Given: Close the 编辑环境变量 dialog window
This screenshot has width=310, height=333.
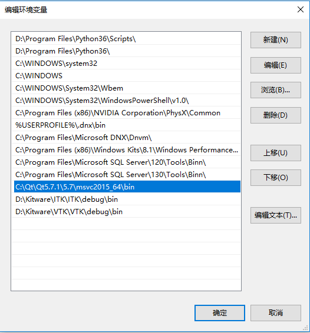Looking at the screenshot, I should click(x=301, y=9).
